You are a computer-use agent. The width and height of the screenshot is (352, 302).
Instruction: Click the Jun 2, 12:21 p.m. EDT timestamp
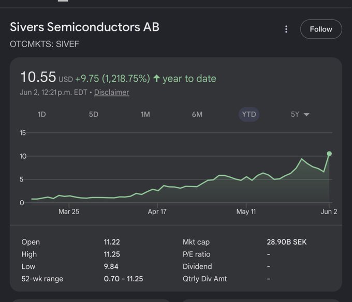point(53,92)
